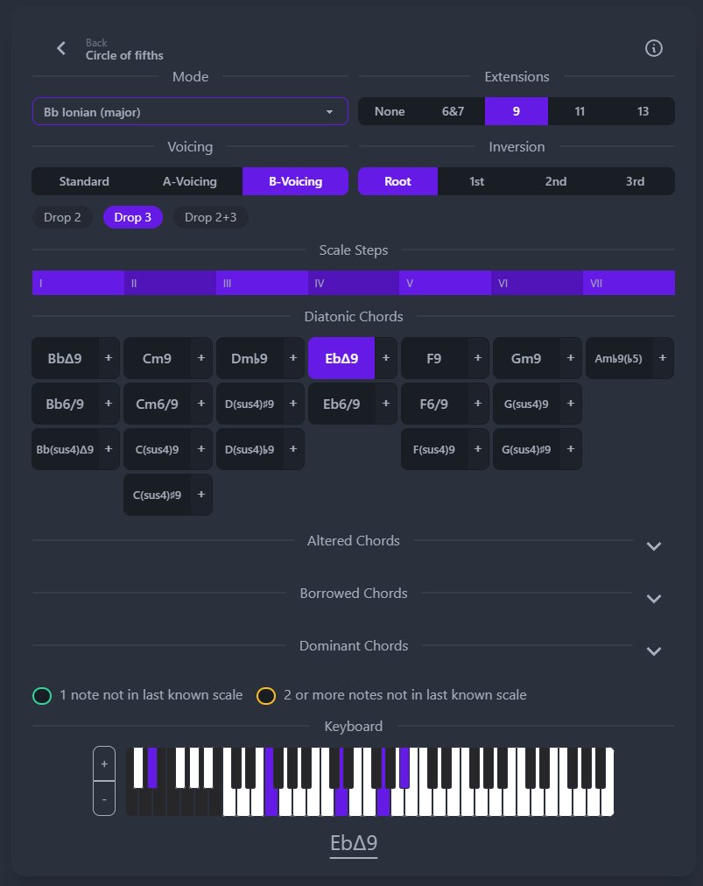The width and height of the screenshot is (703, 886).
Task: Add Bb6/9 chord using its plus icon
Action: (109, 404)
